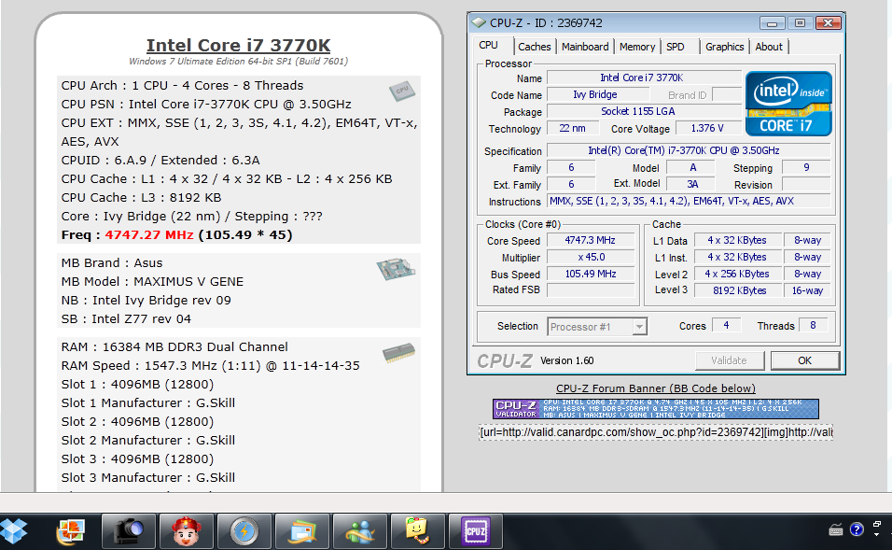Click the Validate button
Viewport: 892px width, 550px height.
[729, 360]
